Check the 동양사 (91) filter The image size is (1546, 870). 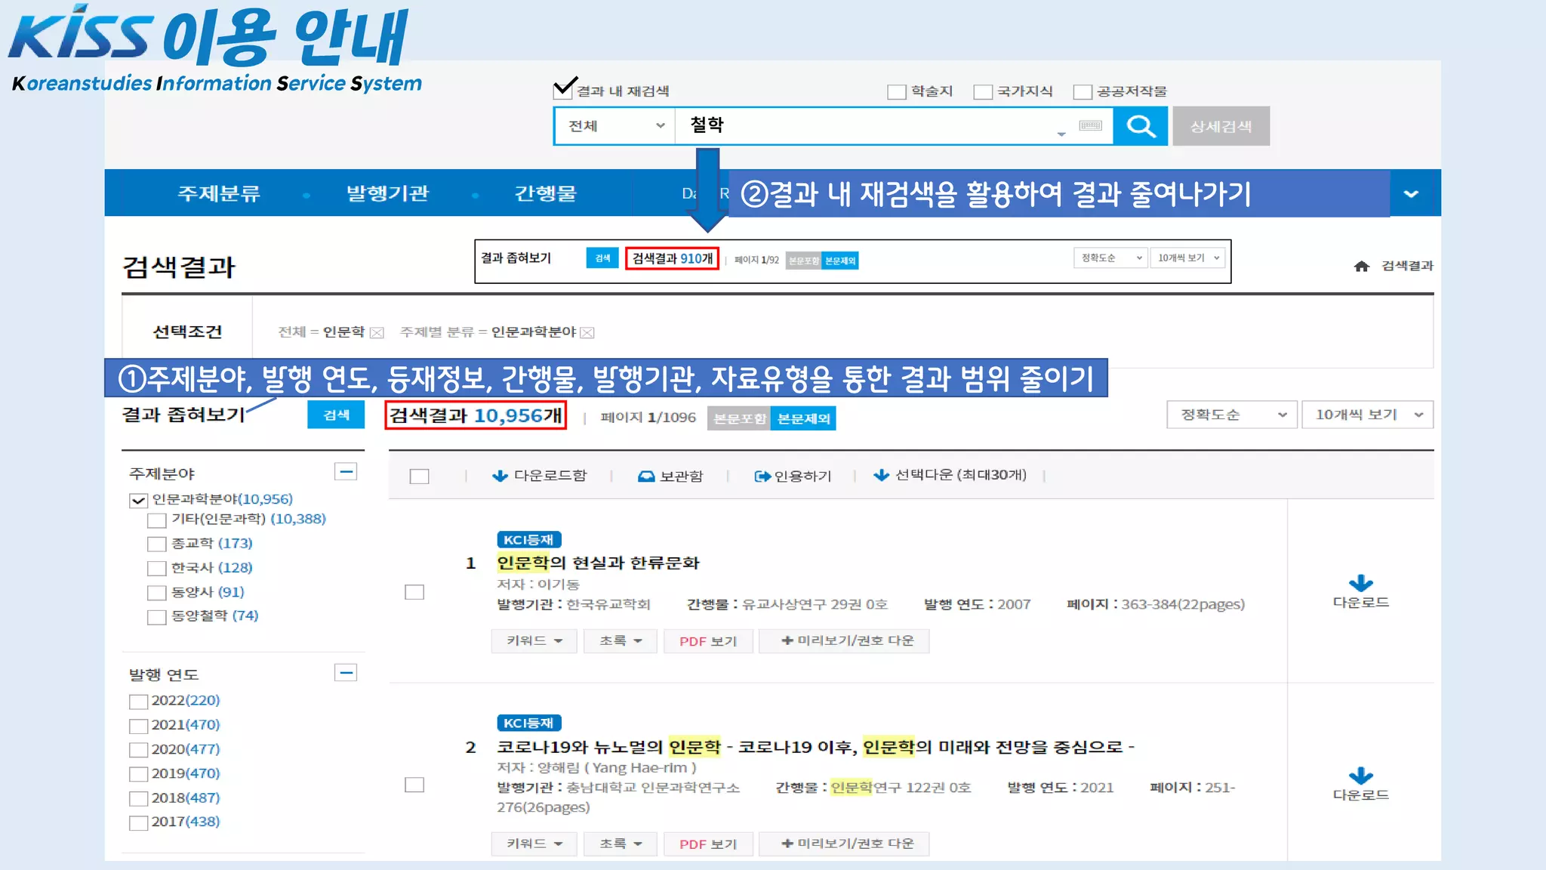coord(156,593)
